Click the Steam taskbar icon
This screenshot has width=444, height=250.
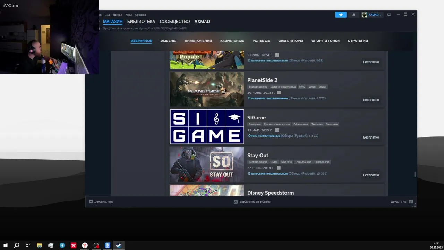pos(118,245)
